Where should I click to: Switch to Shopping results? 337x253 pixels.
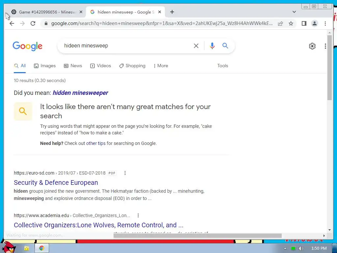tap(132, 66)
